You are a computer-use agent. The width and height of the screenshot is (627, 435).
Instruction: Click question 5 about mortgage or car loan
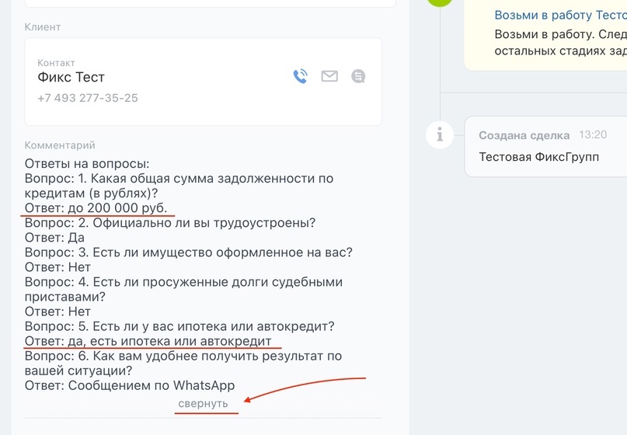click(x=179, y=326)
